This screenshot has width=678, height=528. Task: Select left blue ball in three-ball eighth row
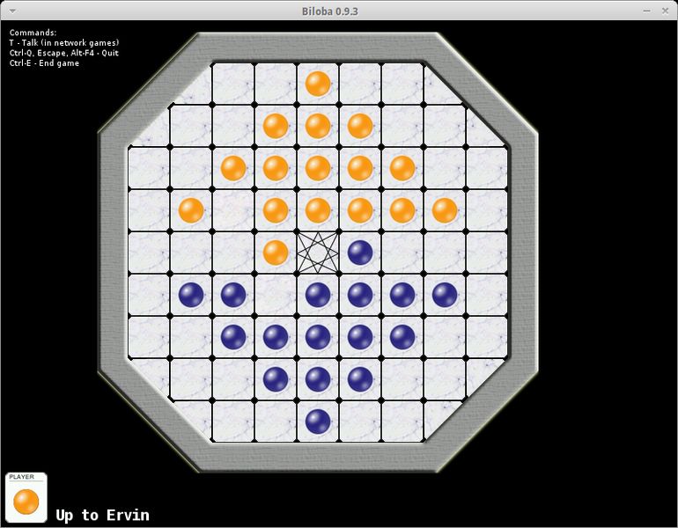tap(276, 379)
